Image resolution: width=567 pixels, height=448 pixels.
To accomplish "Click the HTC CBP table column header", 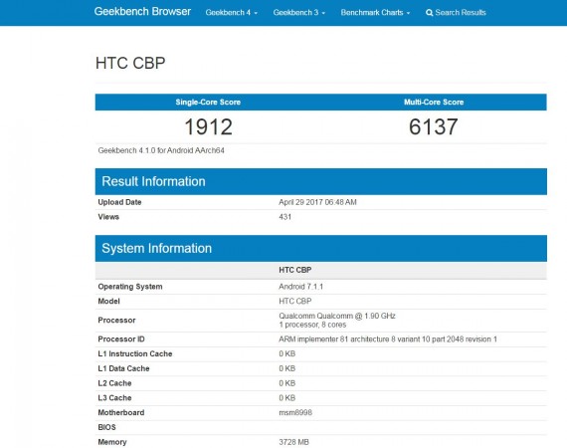I will (295, 270).
